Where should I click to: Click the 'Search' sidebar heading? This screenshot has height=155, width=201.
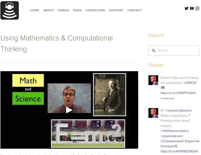(156, 35)
